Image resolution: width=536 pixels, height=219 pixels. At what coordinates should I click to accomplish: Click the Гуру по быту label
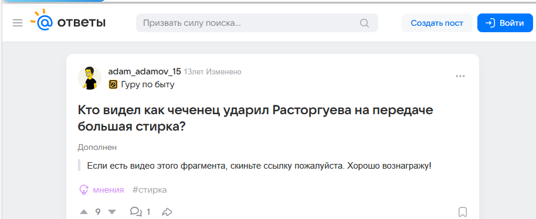[148, 84]
